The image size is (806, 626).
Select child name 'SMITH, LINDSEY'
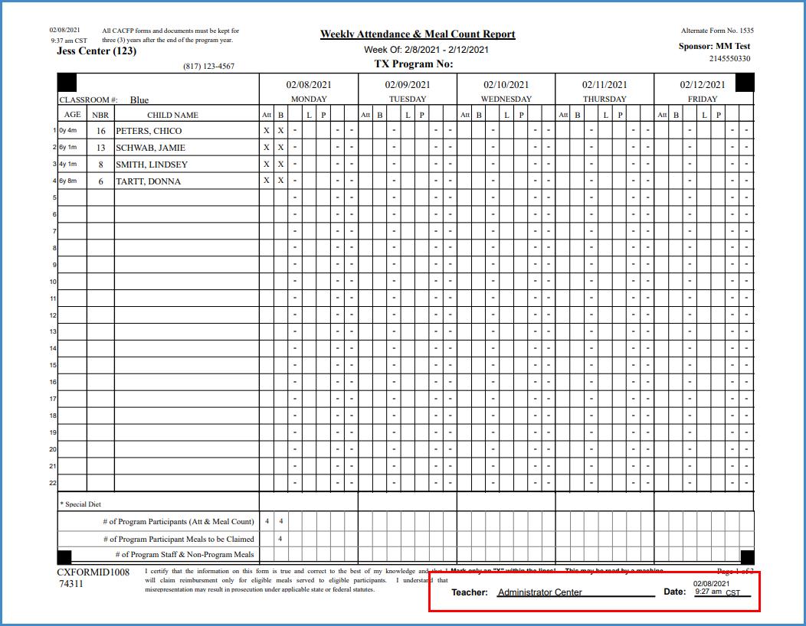[x=152, y=165]
